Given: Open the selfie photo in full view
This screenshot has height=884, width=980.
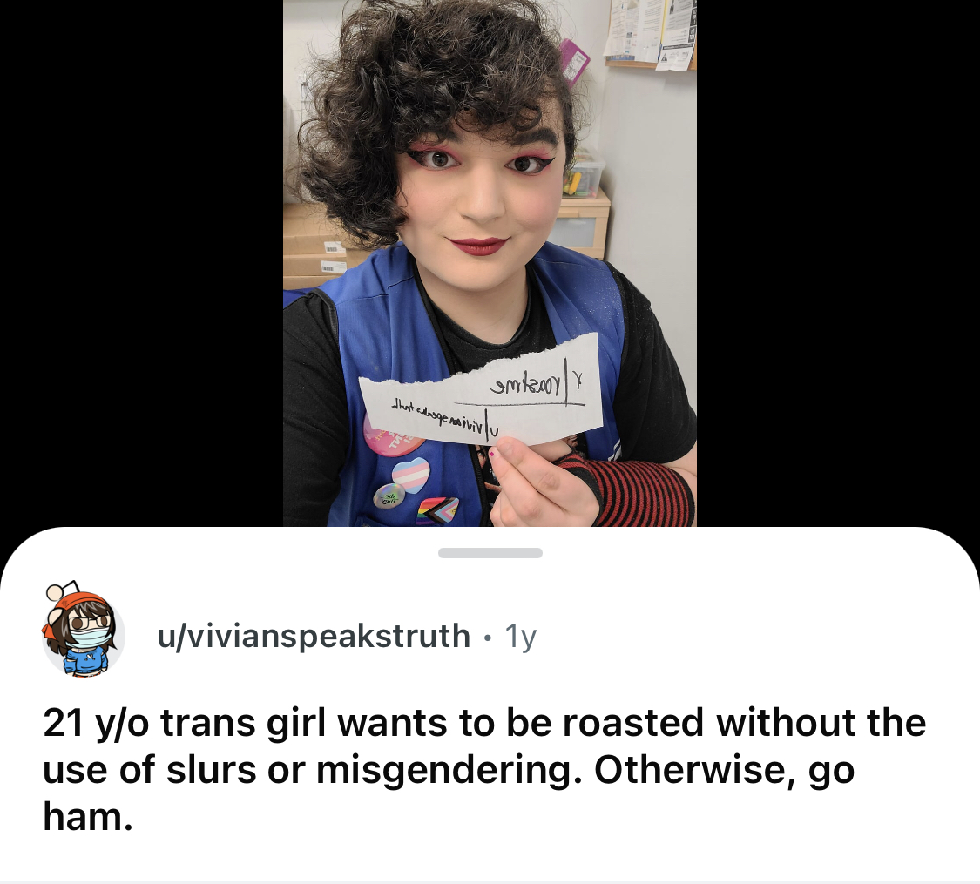Looking at the screenshot, I should coord(490,263).
